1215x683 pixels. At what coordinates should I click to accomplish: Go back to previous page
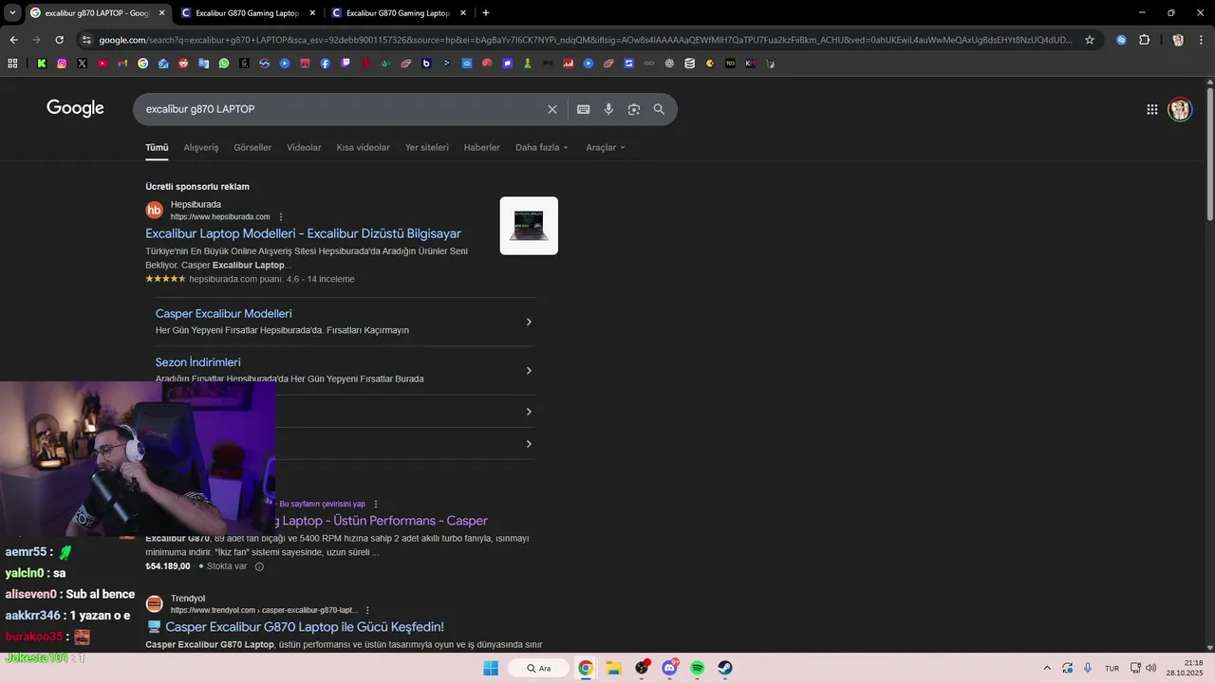[x=13, y=40]
